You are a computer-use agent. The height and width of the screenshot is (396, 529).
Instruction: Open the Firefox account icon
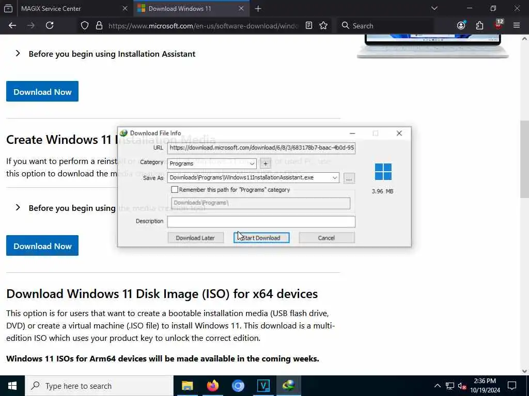[x=461, y=26]
